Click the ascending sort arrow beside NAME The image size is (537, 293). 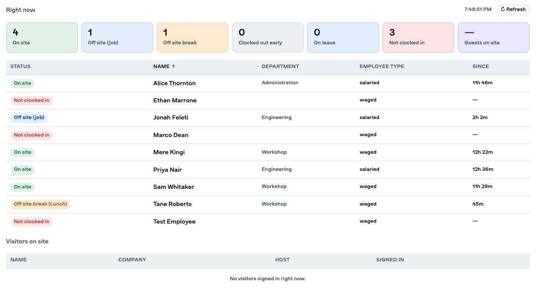pyautogui.click(x=173, y=67)
